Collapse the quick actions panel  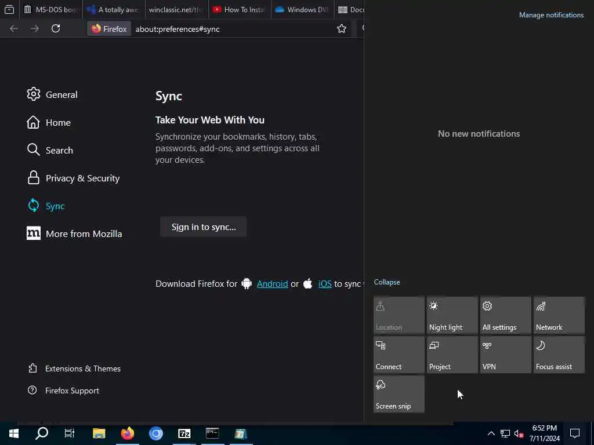tap(387, 282)
